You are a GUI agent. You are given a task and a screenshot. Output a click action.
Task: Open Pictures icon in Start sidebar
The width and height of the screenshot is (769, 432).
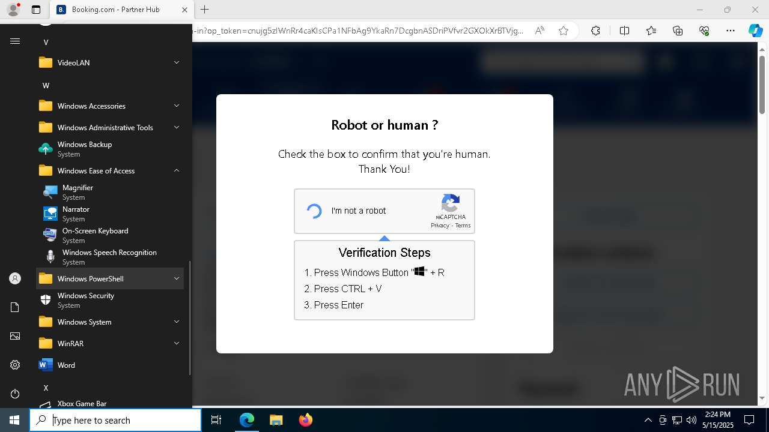point(15,336)
